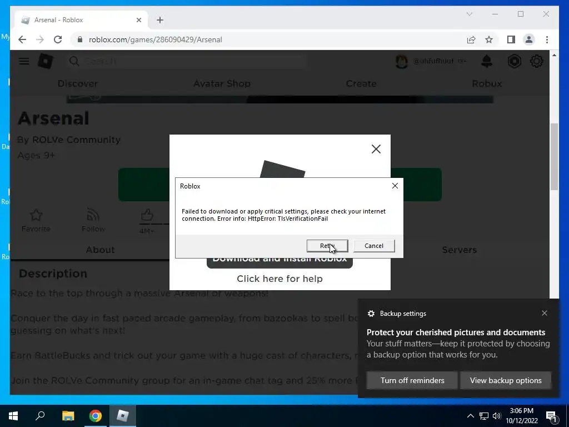
Task: Click the Roblox search field
Action: click(x=187, y=61)
